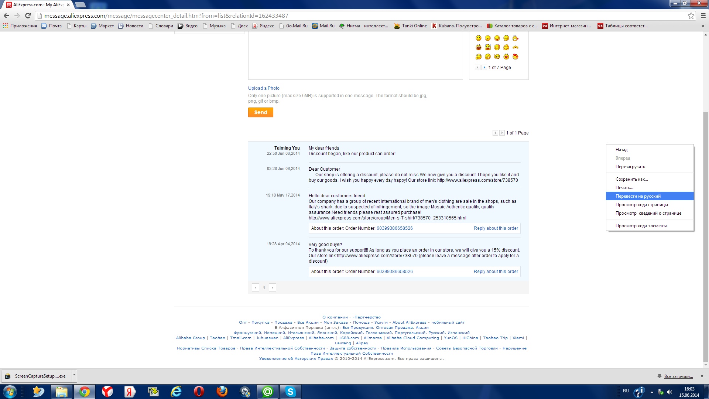The width and height of the screenshot is (709, 399).
Task: Show hidden bookmarks overflow chevron
Action: tap(703, 26)
